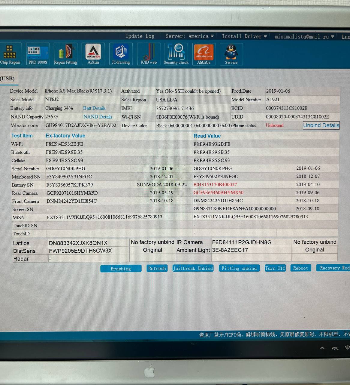Click the red Rear Camera read value GCF9365460AHYMX50

219,192
